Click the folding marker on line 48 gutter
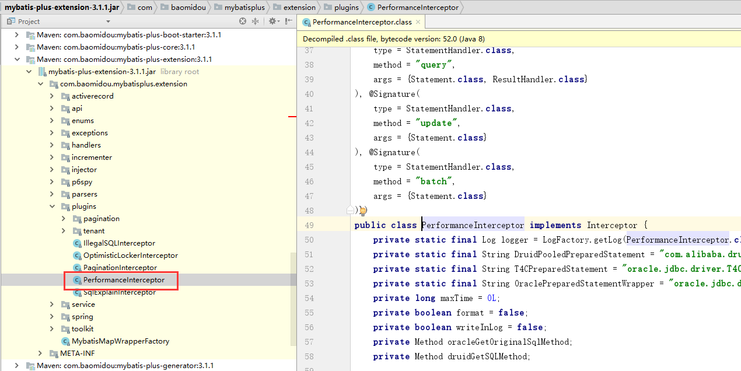 pyautogui.click(x=349, y=209)
